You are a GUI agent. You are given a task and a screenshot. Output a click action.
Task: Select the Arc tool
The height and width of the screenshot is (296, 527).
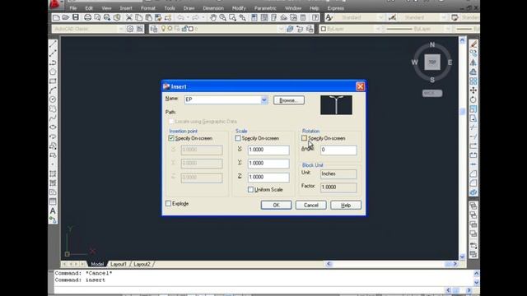point(53,90)
